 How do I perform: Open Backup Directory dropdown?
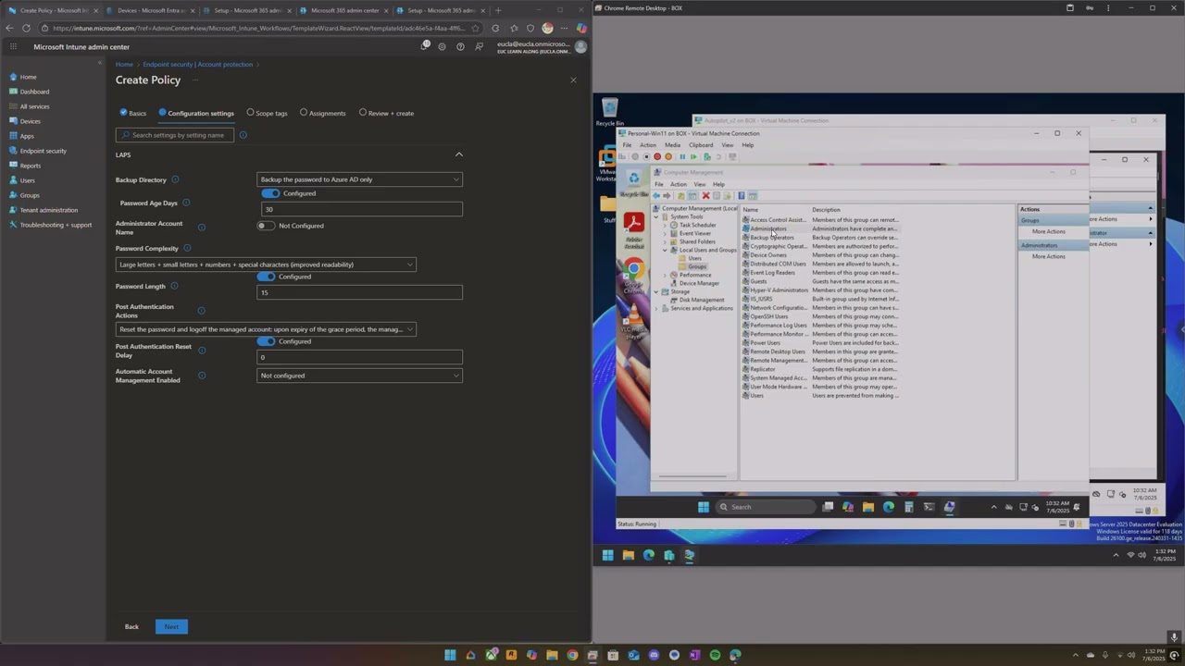pyautogui.click(x=359, y=179)
